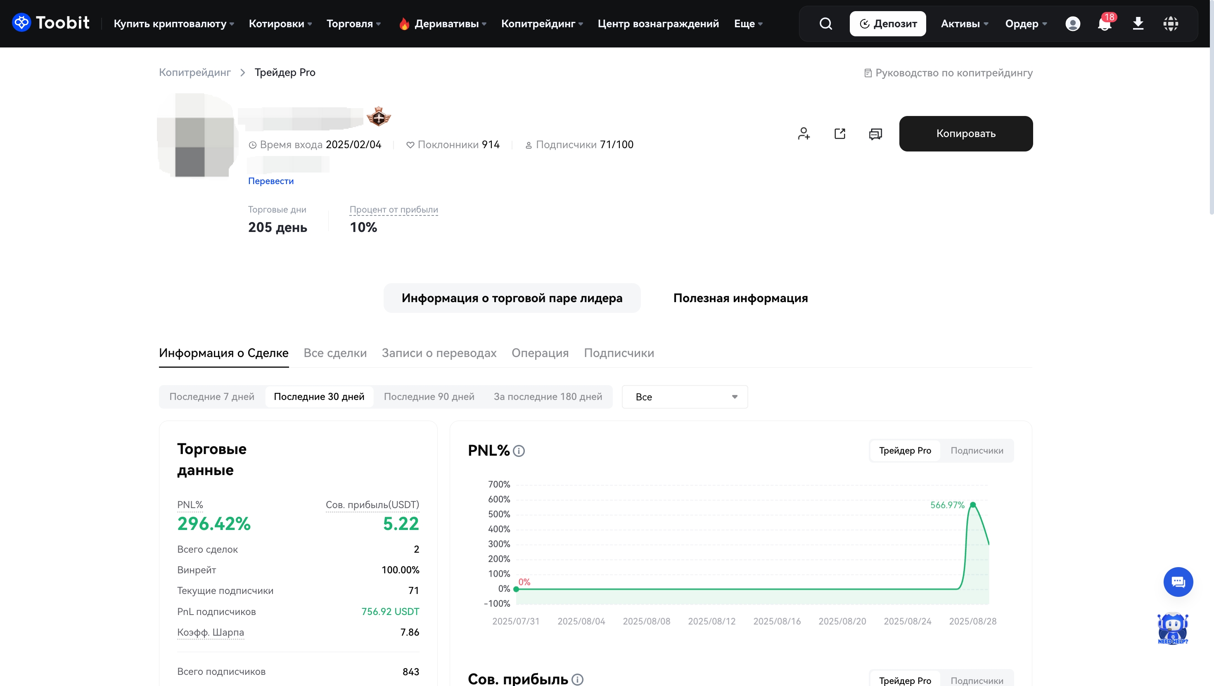
Task: Click the Копировать button
Action: pos(966,134)
